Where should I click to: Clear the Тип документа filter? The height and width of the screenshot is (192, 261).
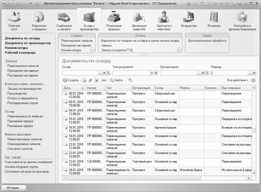coord(156,73)
